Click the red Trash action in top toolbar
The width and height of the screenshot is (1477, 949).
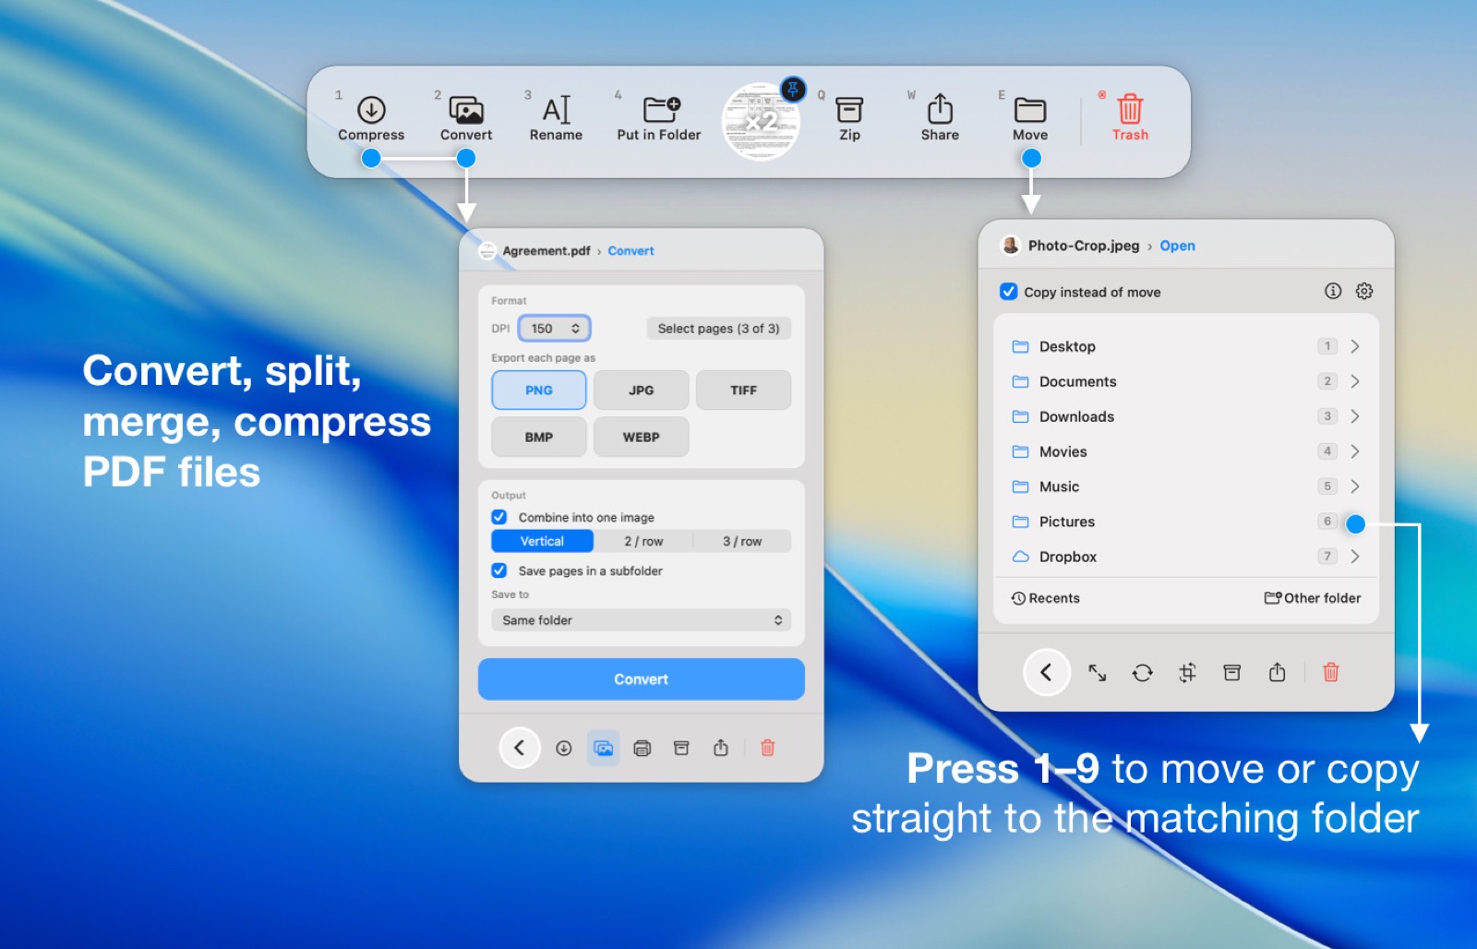point(1130,119)
